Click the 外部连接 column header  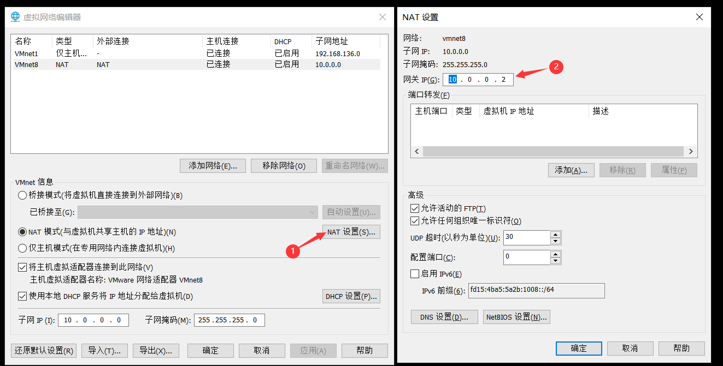149,41
